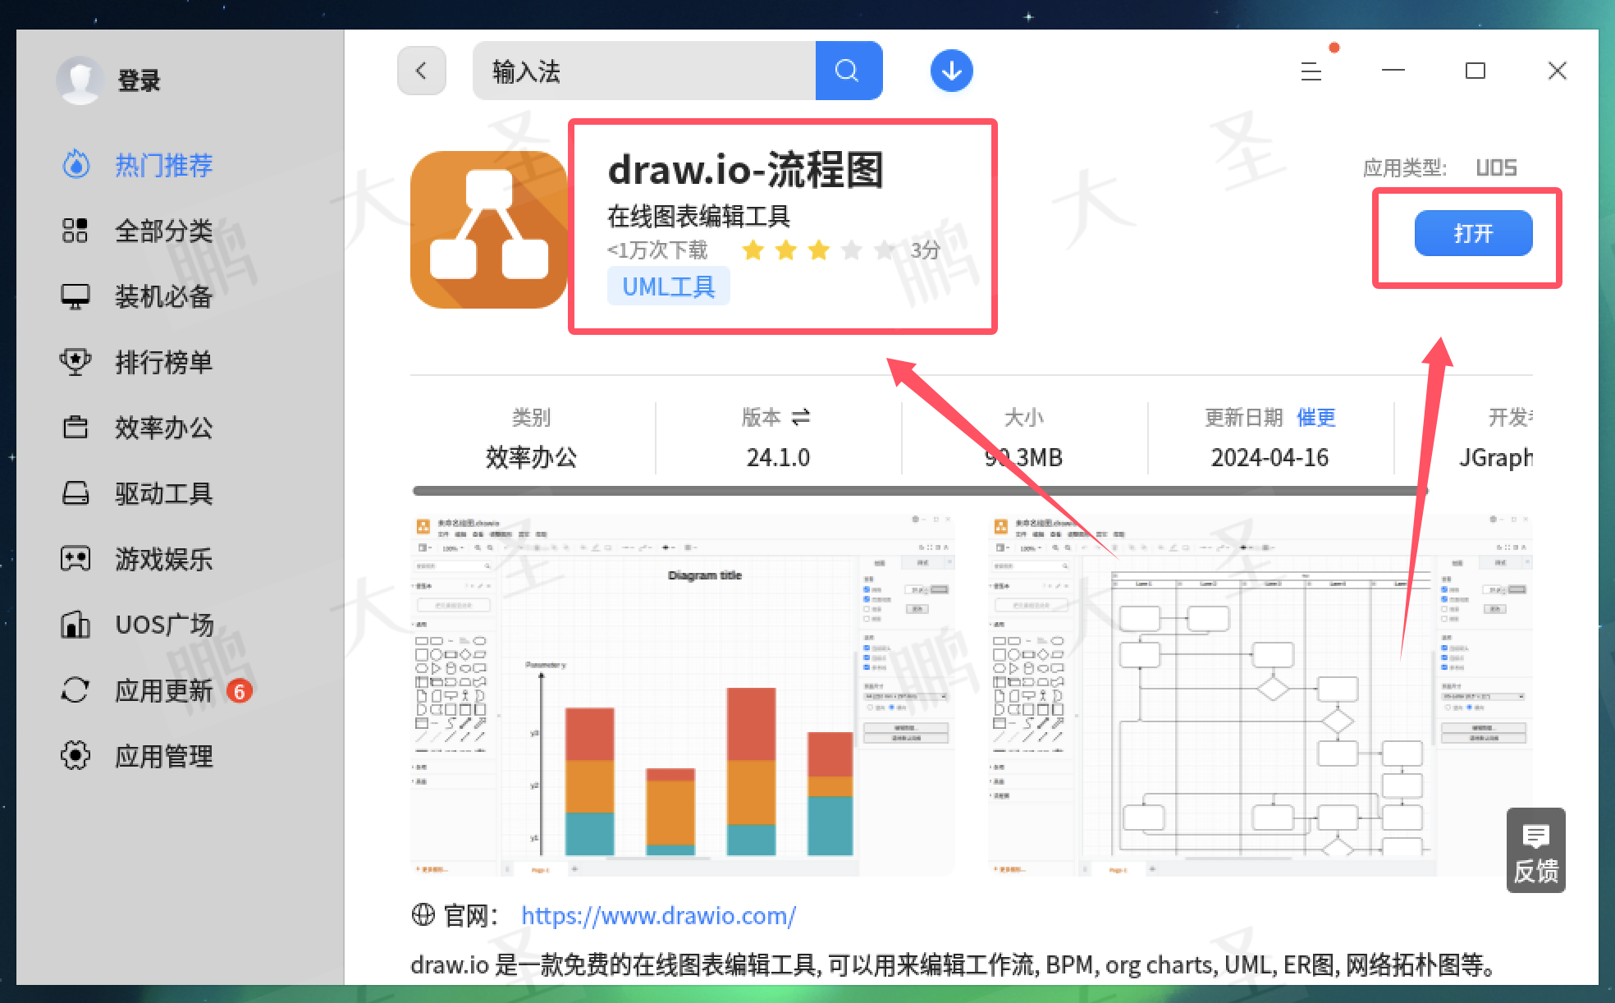This screenshot has width=1615, height=1003.
Task: Switch version using the swap arrows icon
Action: click(800, 418)
